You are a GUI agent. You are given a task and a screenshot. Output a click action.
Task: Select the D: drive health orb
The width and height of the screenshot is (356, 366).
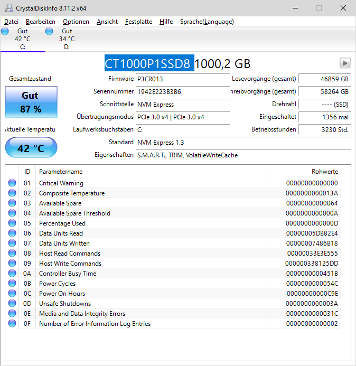tap(49, 31)
